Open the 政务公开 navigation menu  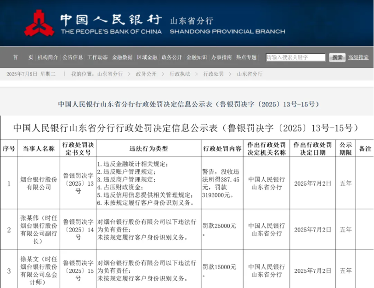[x=172, y=57]
